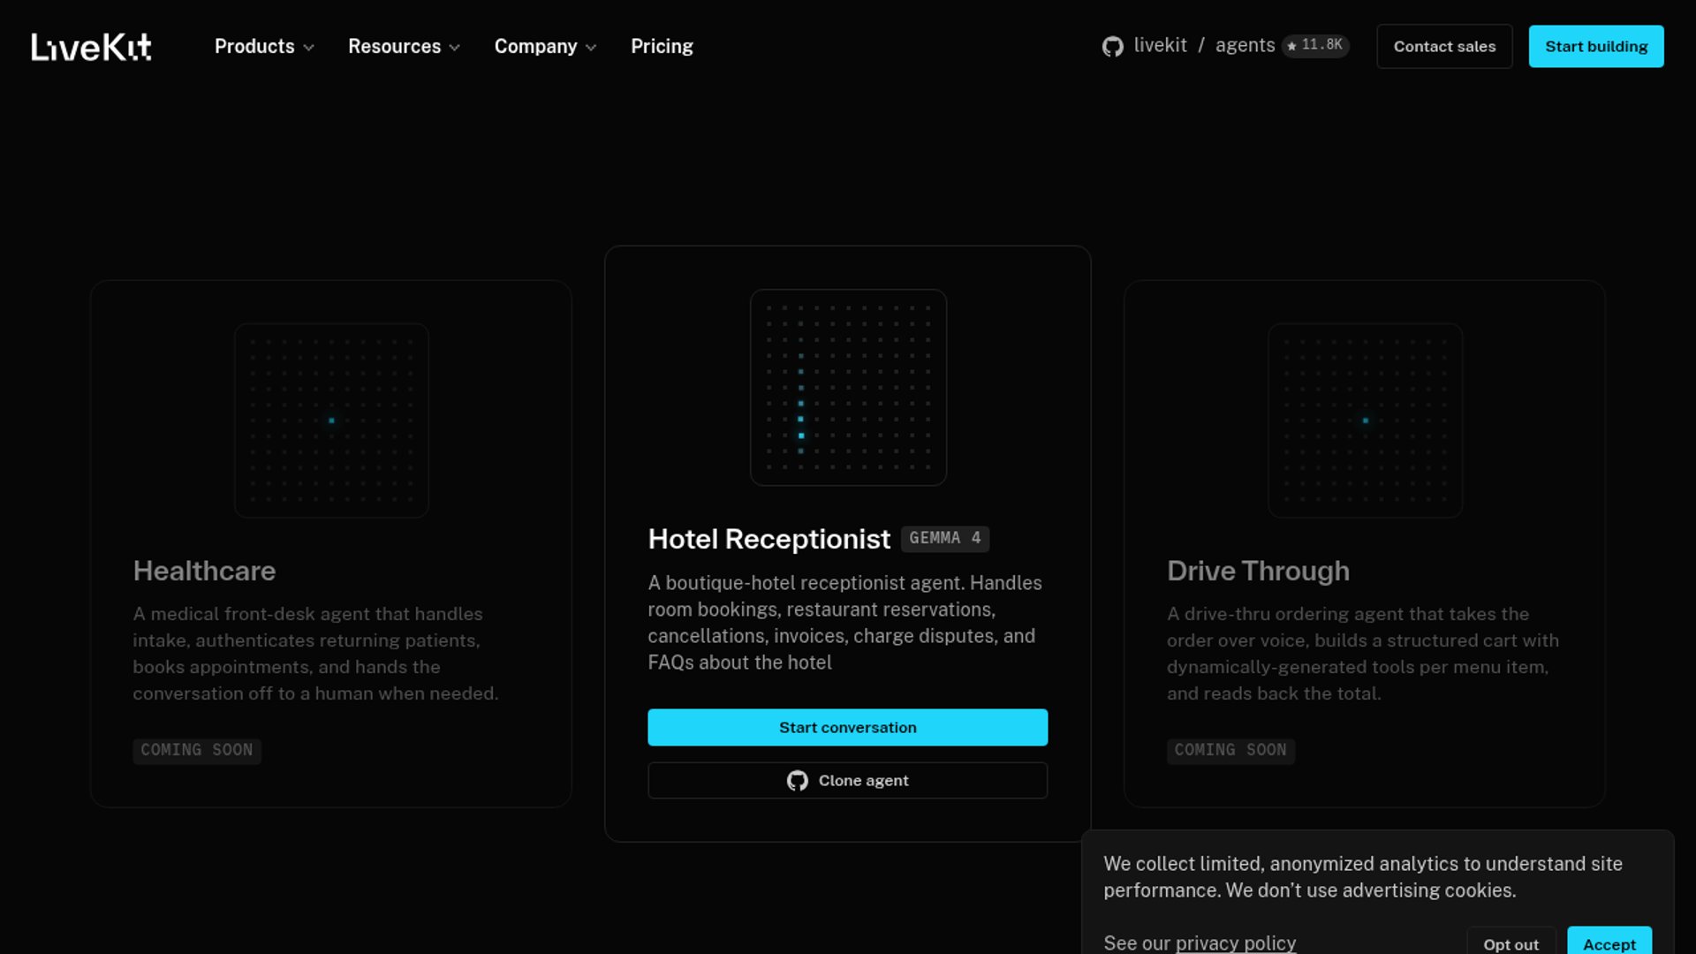Click the star count badge 11.8K

click(1315, 45)
